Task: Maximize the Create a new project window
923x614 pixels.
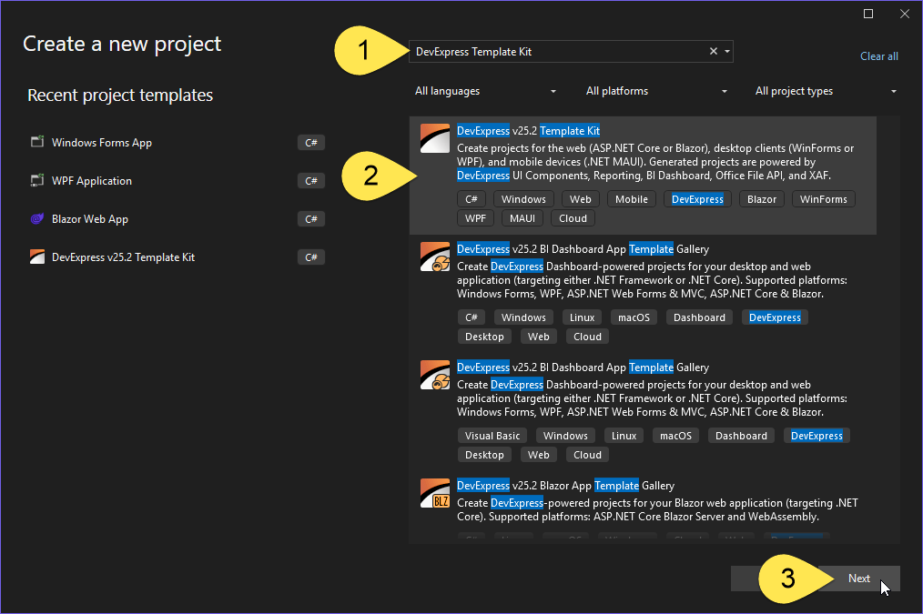Action: click(x=868, y=14)
